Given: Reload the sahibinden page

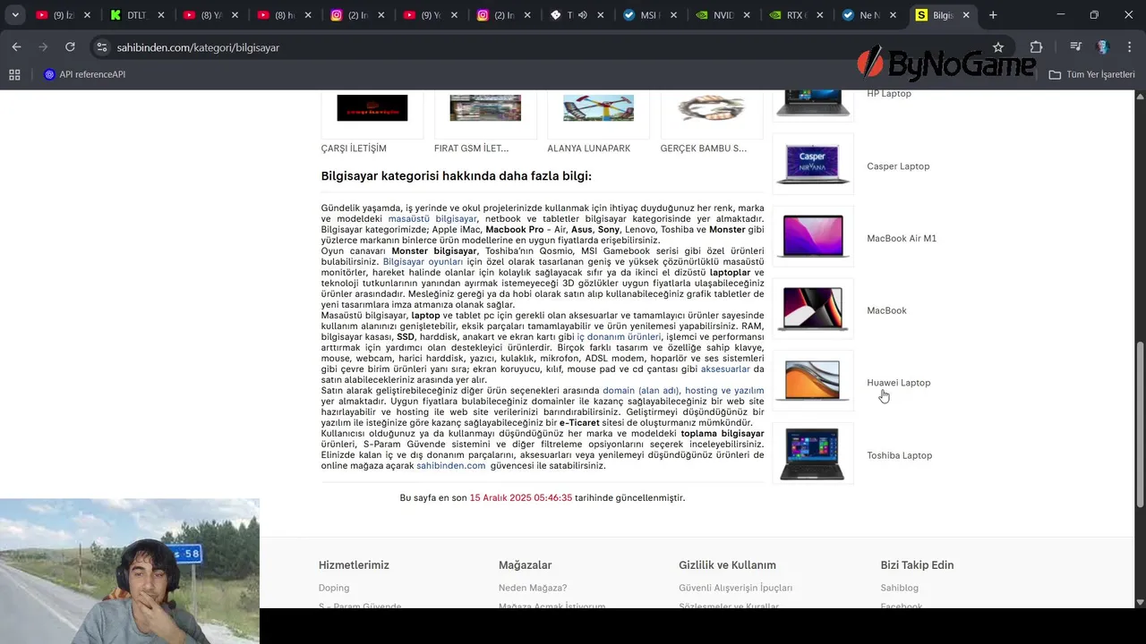Looking at the screenshot, I should (71, 47).
